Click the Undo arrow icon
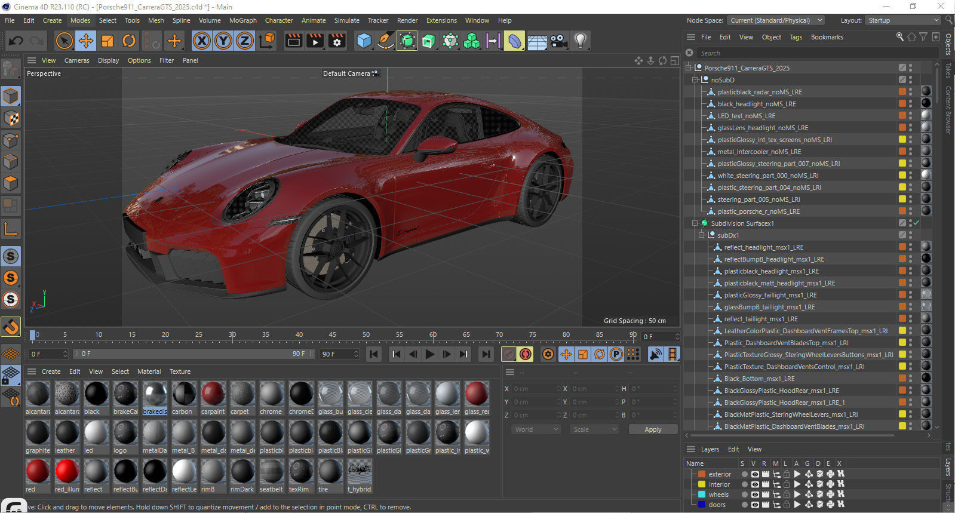 [x=16, y=41]
